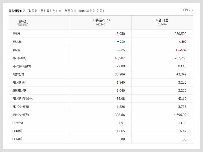Click the blue down arrow beside 200
The height and width of the screenshot is (152, 203).
pos(118,42)
